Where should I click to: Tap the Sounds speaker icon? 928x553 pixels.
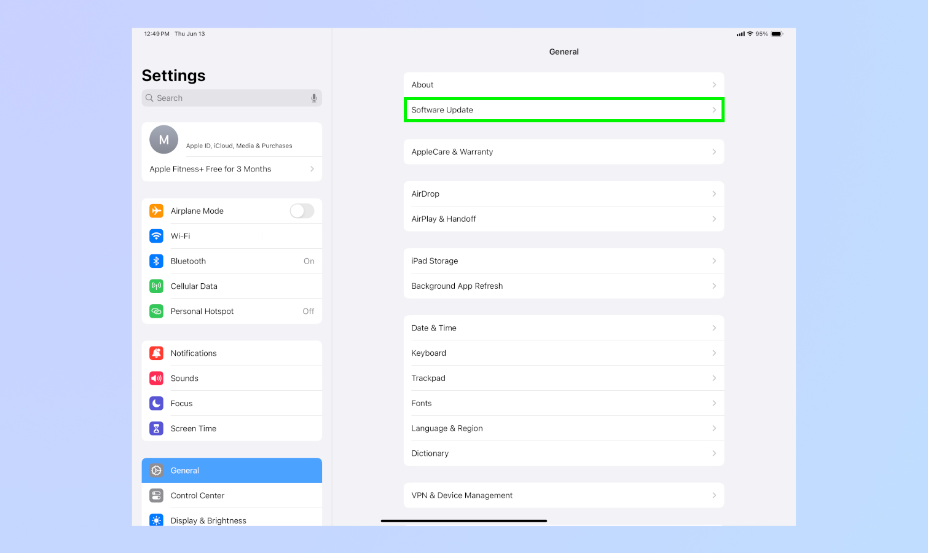click(x=156, y=378)
